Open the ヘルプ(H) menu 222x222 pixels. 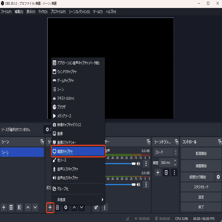tap(111, 12)
